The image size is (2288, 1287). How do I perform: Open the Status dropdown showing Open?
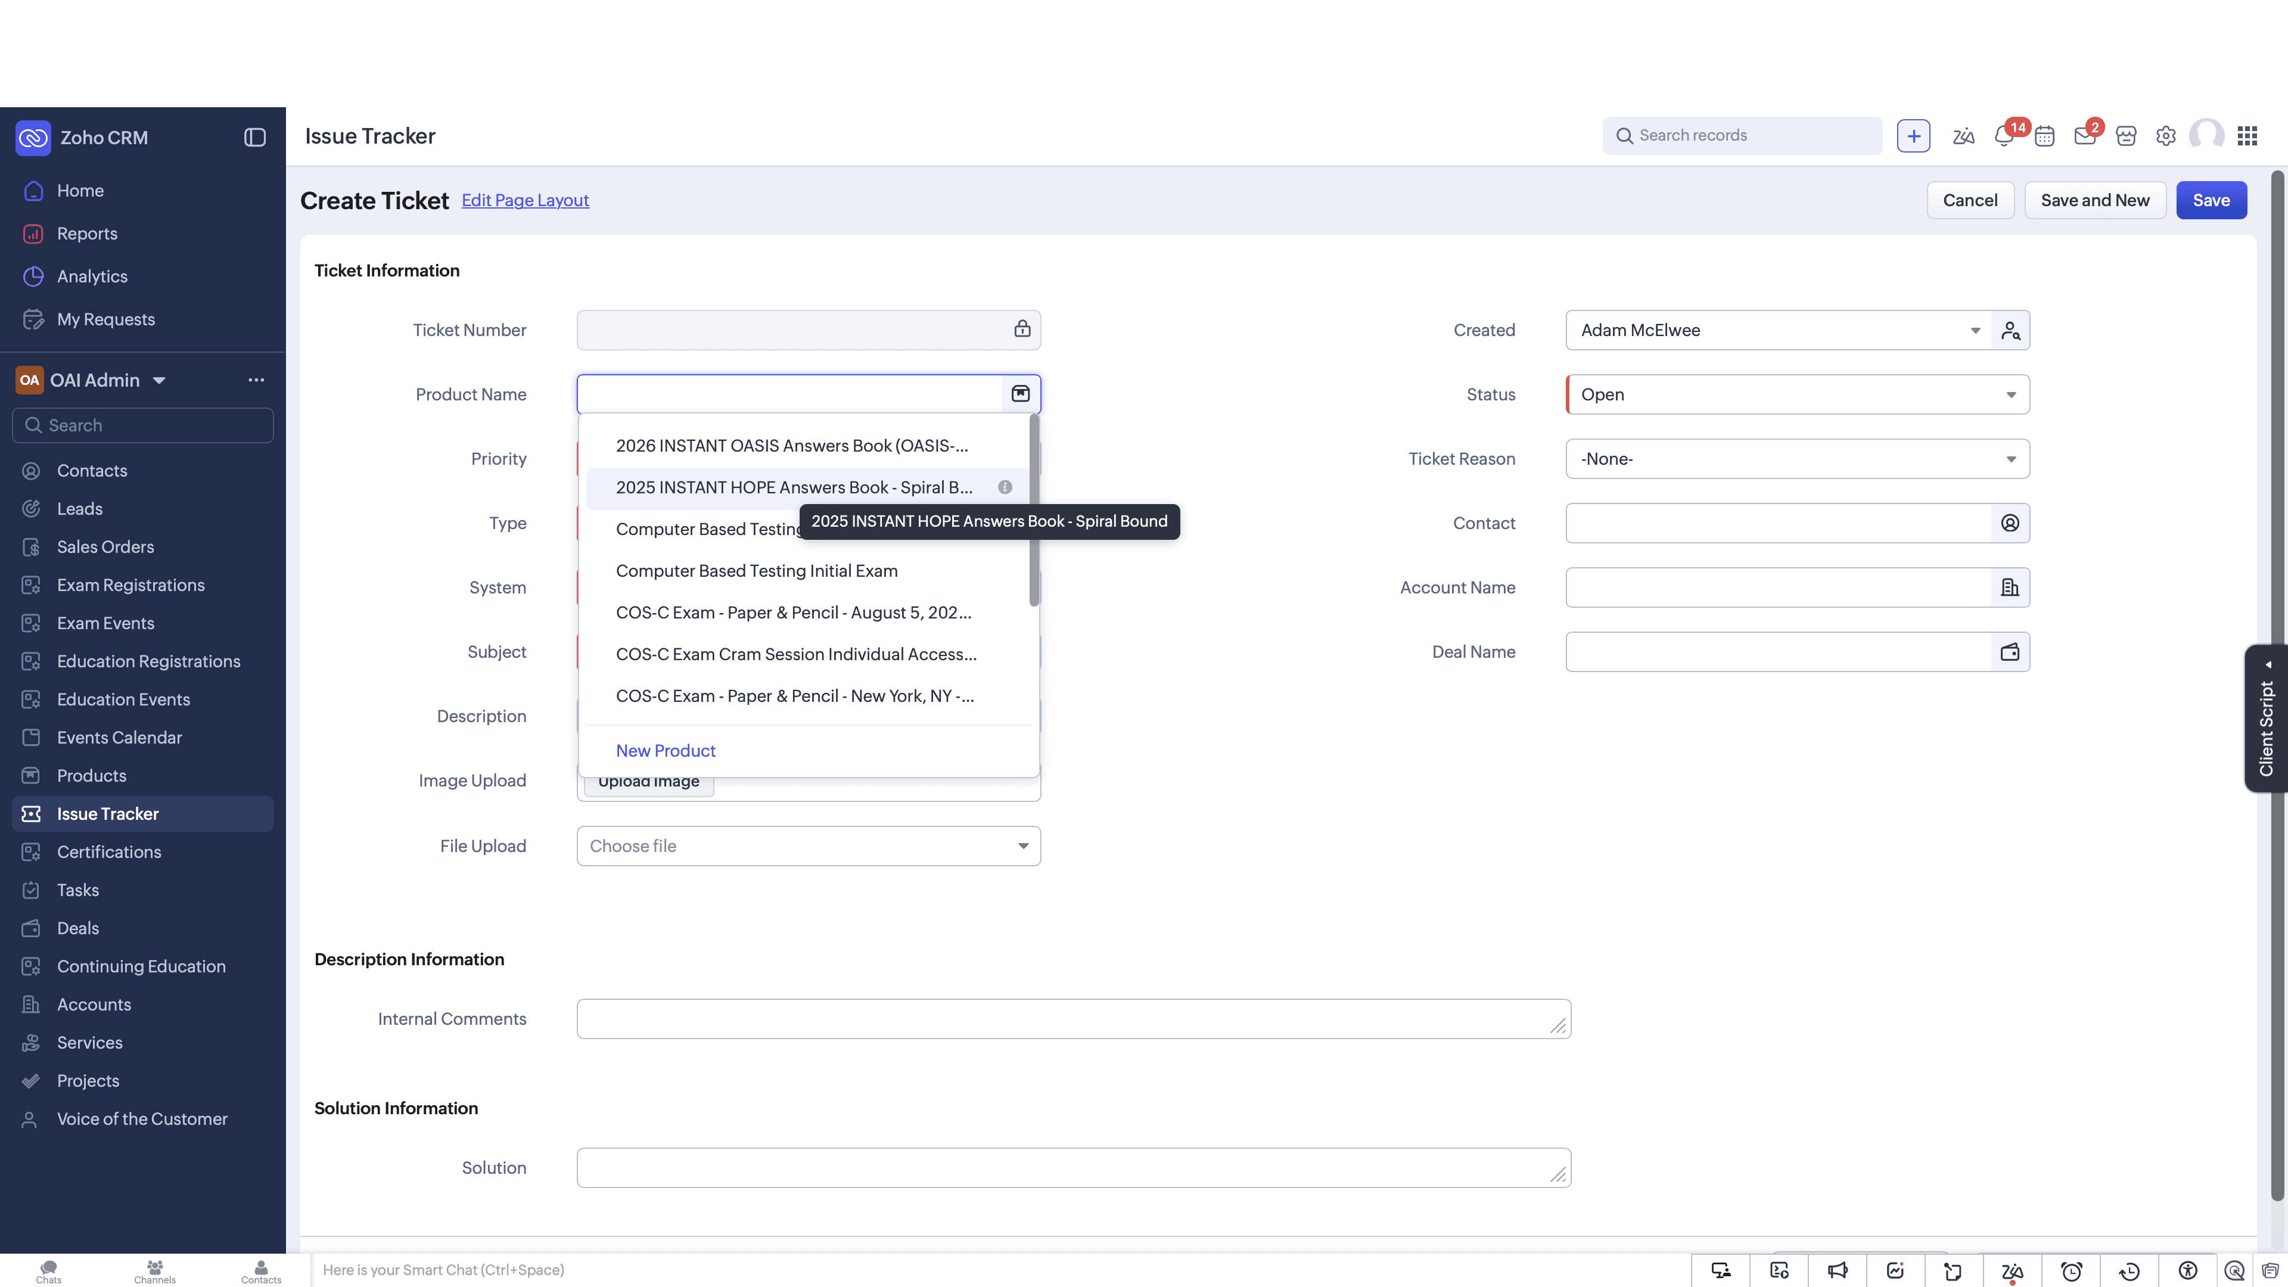[x=1798, y=394]
